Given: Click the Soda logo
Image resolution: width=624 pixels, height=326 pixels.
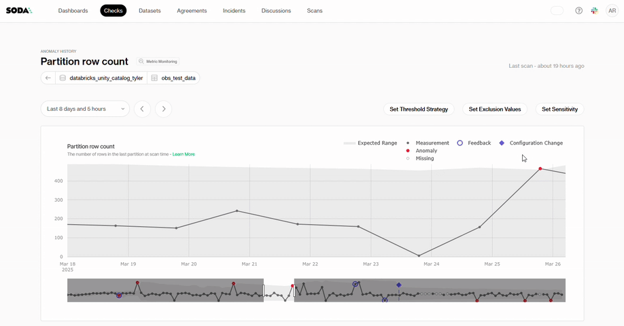Looking at the screenshot, I should [19, 11].
